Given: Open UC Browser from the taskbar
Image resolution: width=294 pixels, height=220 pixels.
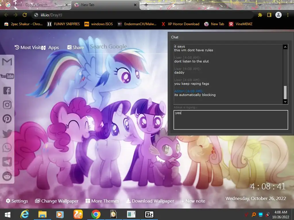Looking at the screenshot, I should pos(78,214).
